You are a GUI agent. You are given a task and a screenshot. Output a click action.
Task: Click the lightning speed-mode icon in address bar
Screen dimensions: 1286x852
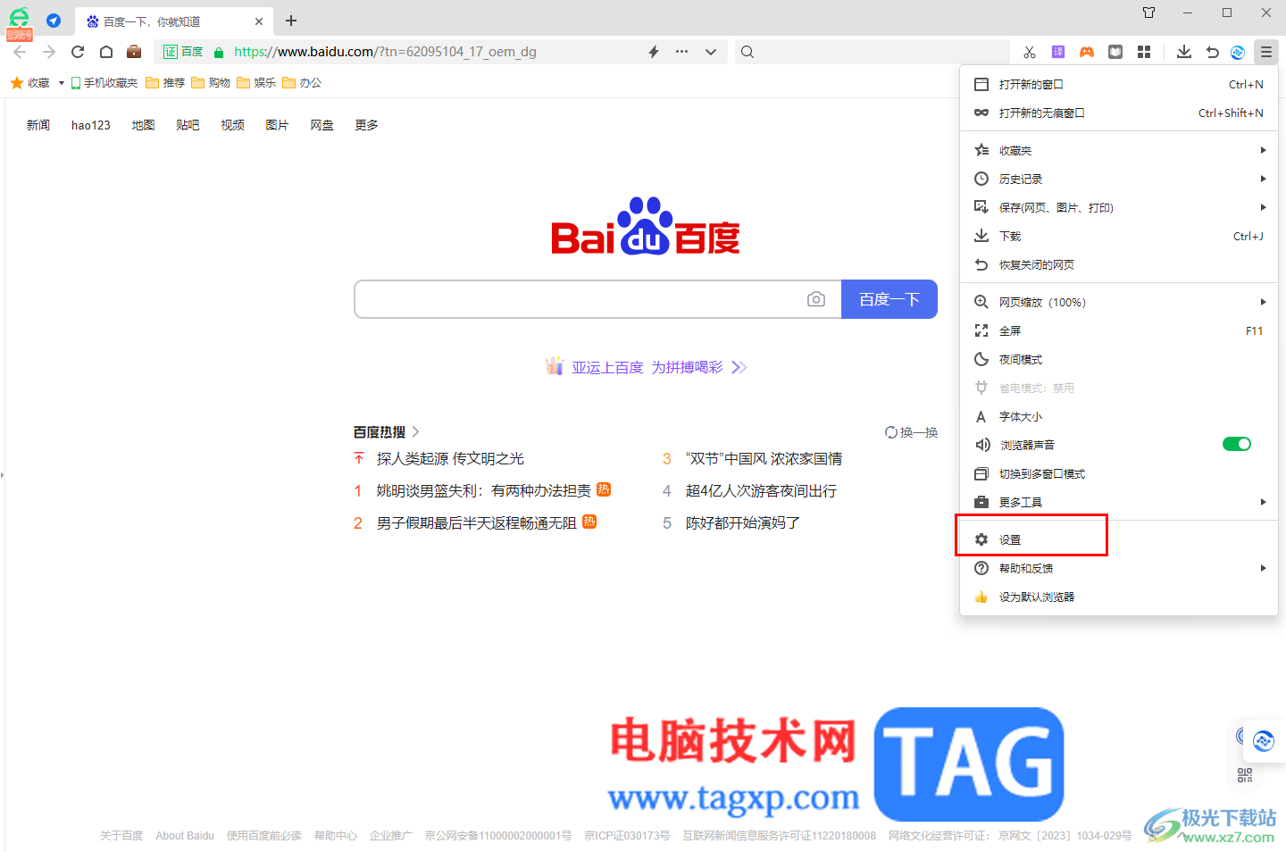pos(654,52)
